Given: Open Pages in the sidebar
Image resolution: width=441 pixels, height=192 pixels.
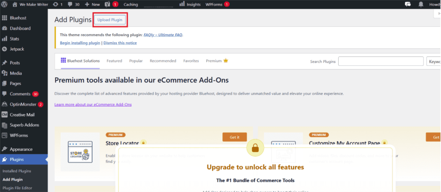Looking at the screenshot, I should pos(24,84).
